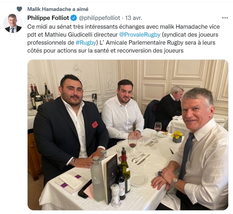This screenshot has height=214, width=233.
Task: Click the blue verified badge
Action: click(x=74, y=18)
